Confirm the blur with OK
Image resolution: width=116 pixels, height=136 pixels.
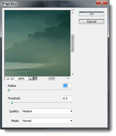(92, 14)
